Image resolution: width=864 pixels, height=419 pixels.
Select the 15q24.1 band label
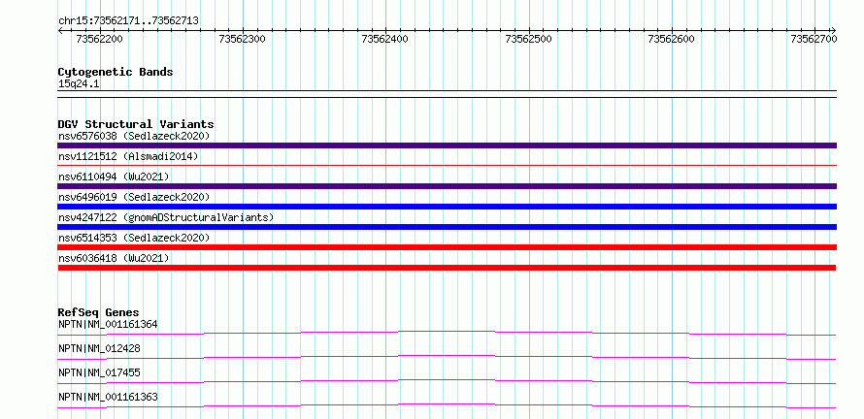point(79,84)
